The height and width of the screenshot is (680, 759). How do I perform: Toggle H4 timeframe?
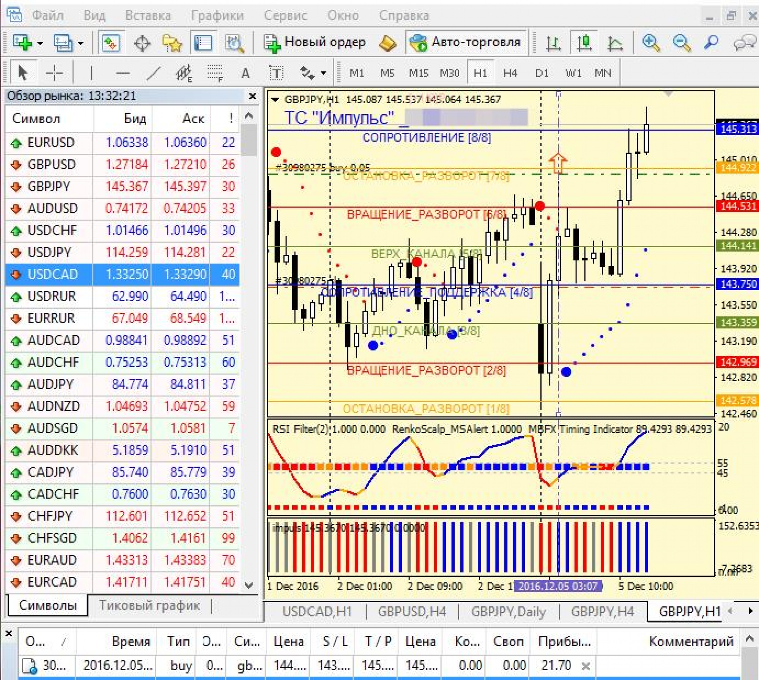point(510,73)
